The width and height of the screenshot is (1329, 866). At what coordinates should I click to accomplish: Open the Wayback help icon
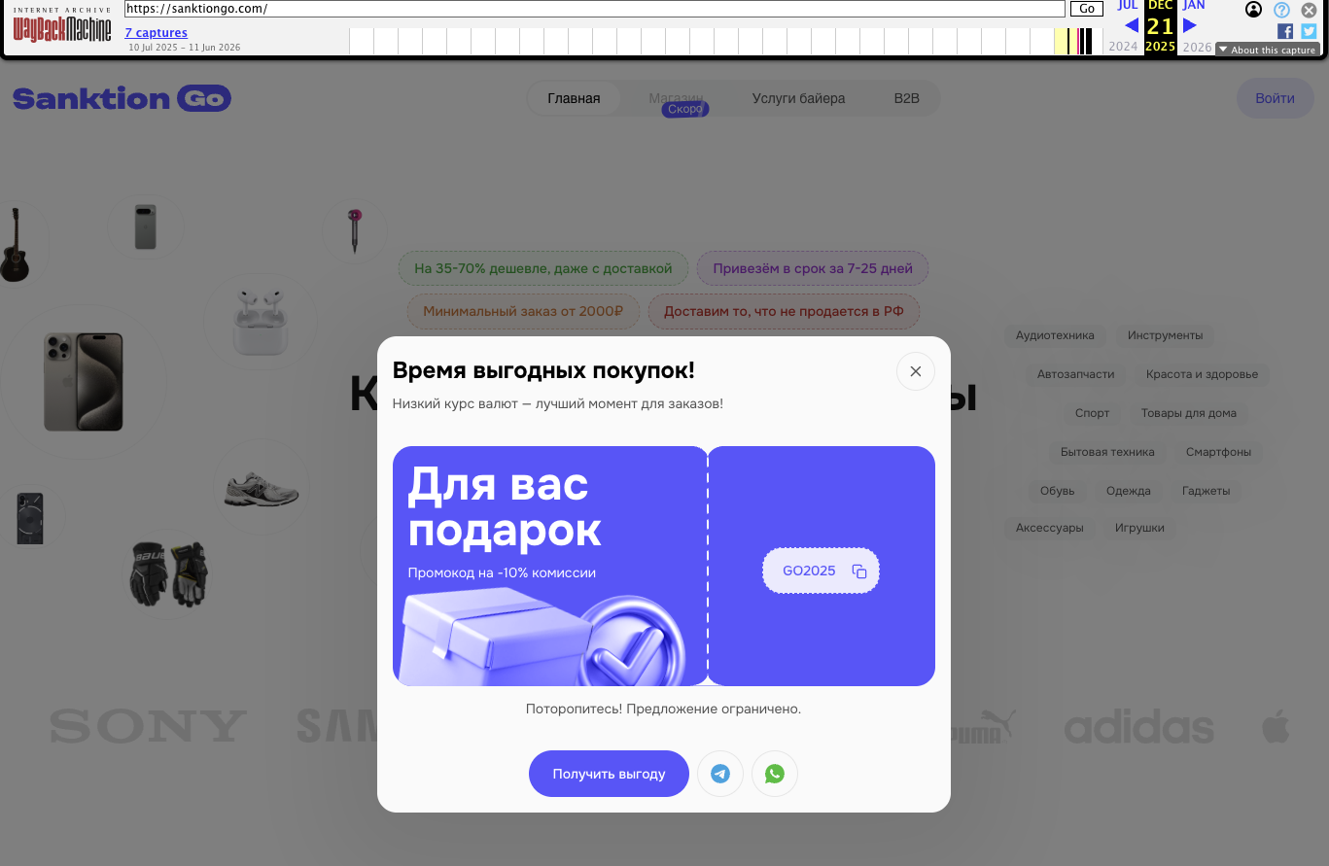(1281, 10)
